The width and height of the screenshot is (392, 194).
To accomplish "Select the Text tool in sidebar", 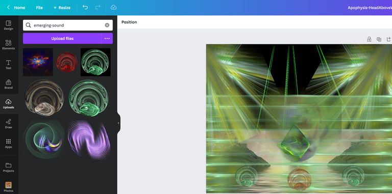I will 8,62.
